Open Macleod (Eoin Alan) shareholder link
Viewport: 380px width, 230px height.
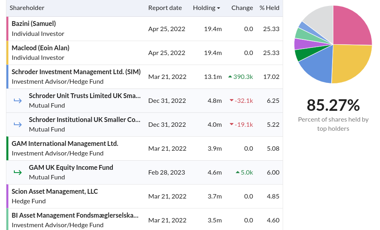(x=40, y=48)
